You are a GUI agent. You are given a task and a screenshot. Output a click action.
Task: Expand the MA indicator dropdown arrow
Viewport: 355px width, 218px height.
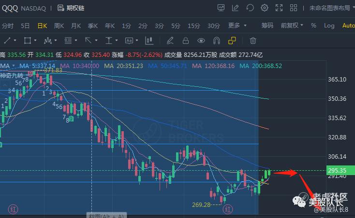coord(14,66)
